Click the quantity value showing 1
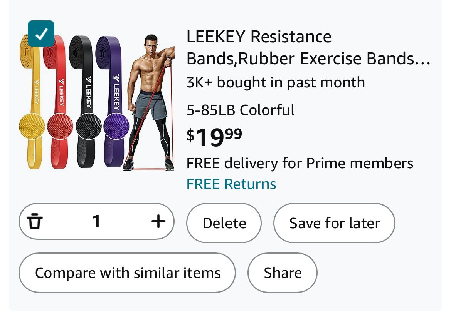 click(96, 221)
